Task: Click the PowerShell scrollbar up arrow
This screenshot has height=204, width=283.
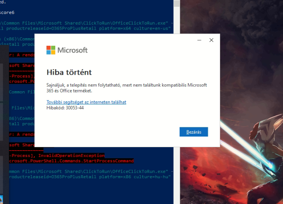Action: tap(176, 3)
